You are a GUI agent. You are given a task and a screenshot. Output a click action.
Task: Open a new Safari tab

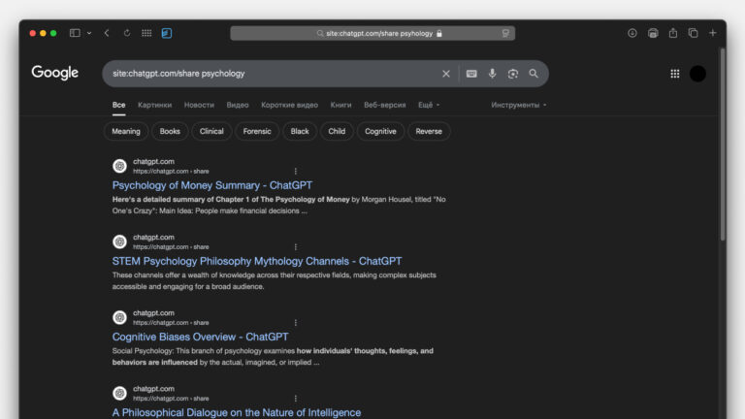713,33
